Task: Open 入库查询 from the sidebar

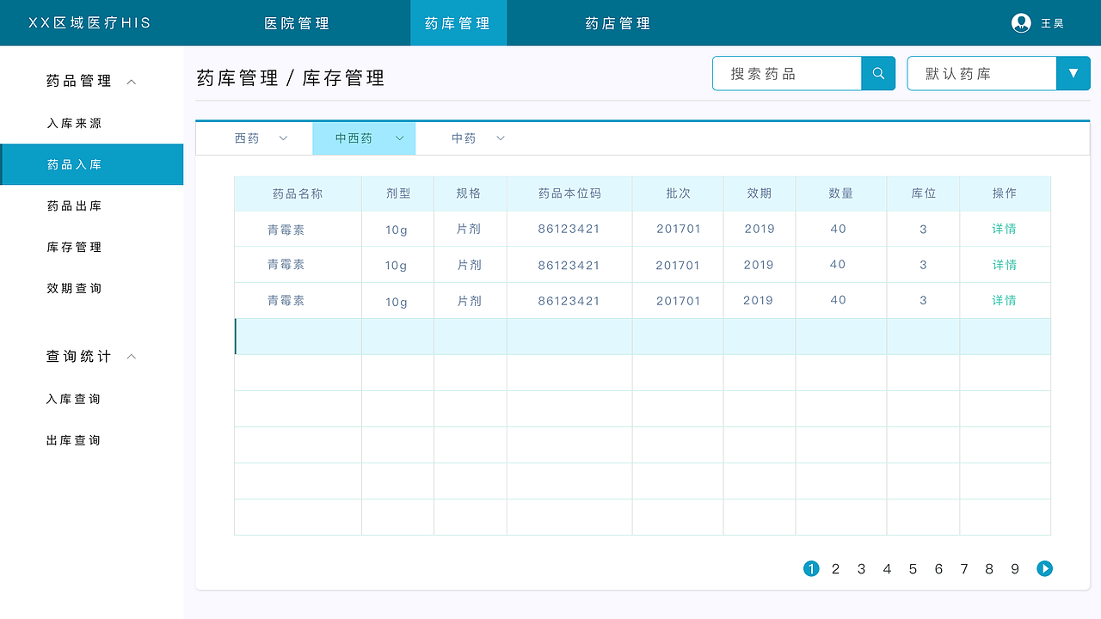Action: [x=73, y=398]
